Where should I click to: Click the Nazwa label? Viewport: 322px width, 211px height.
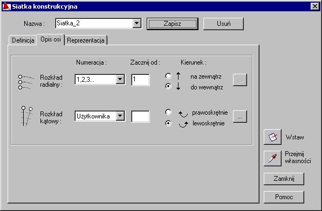click(x=34, y=24)
